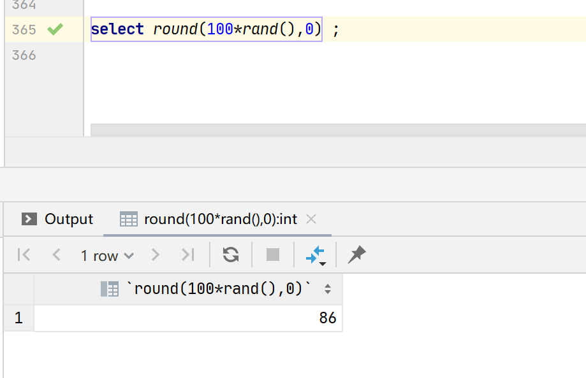586x378 pixels.
Task: Select the round(100*rand(),0):int result tab
Action: click(x=217, y=219)
